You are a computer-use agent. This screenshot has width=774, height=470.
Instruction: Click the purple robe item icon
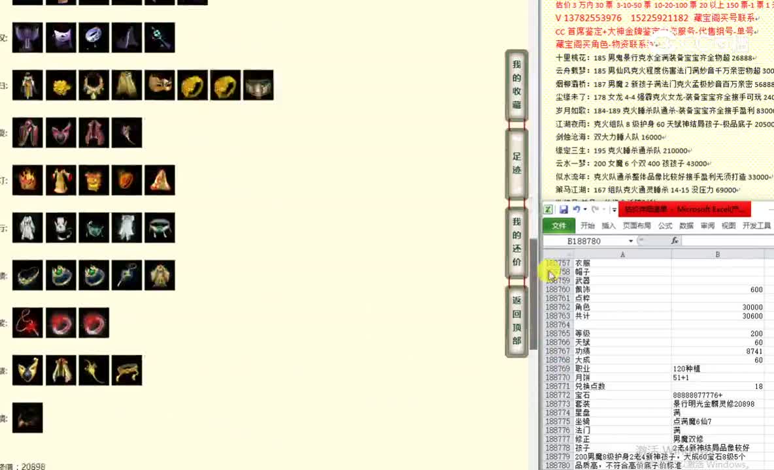tap(27, 37)
